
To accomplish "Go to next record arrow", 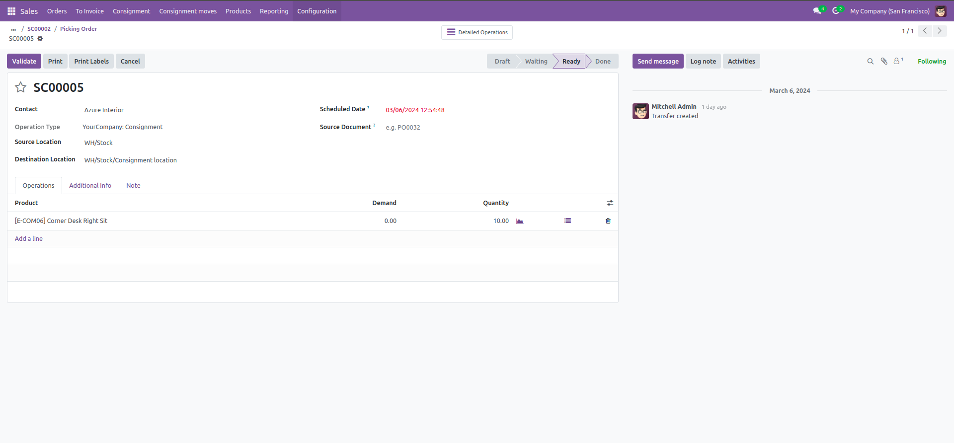I will coord(940,31).
